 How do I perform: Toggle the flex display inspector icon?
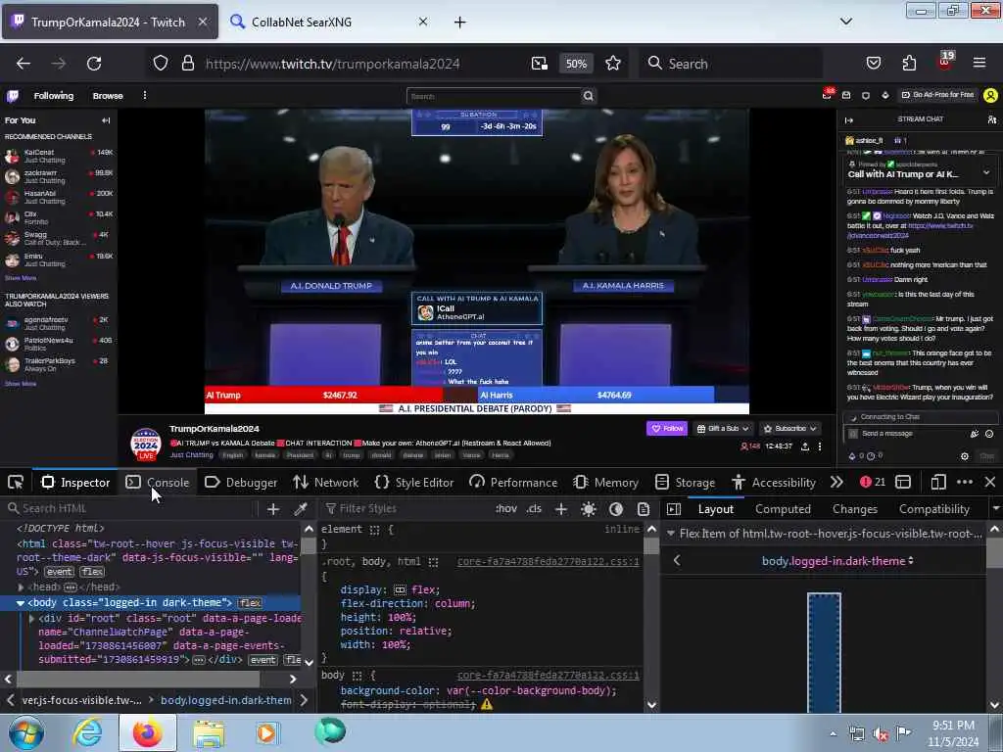tap(400, 589)
